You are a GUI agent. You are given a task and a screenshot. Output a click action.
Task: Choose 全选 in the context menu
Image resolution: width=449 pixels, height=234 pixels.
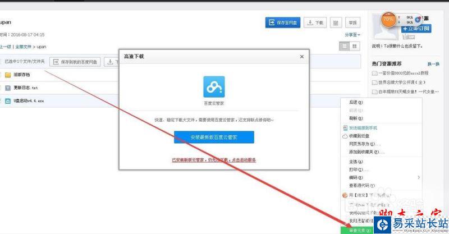point(356,162)
